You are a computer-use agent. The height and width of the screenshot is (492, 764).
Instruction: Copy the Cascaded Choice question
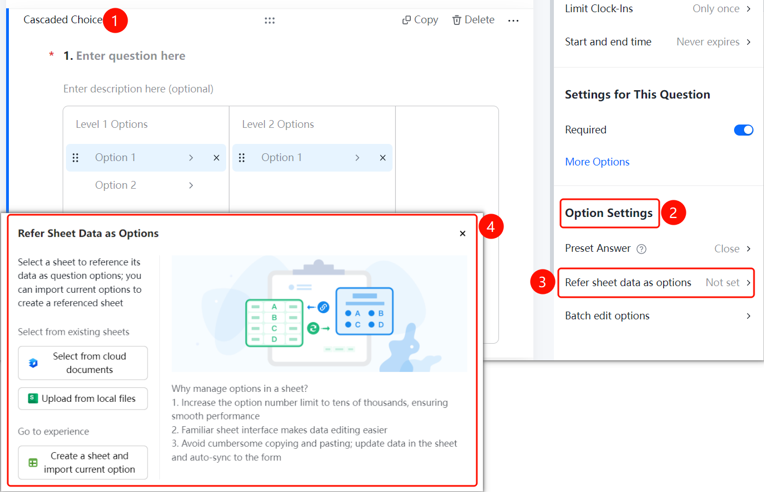click(x=420, y=20)
